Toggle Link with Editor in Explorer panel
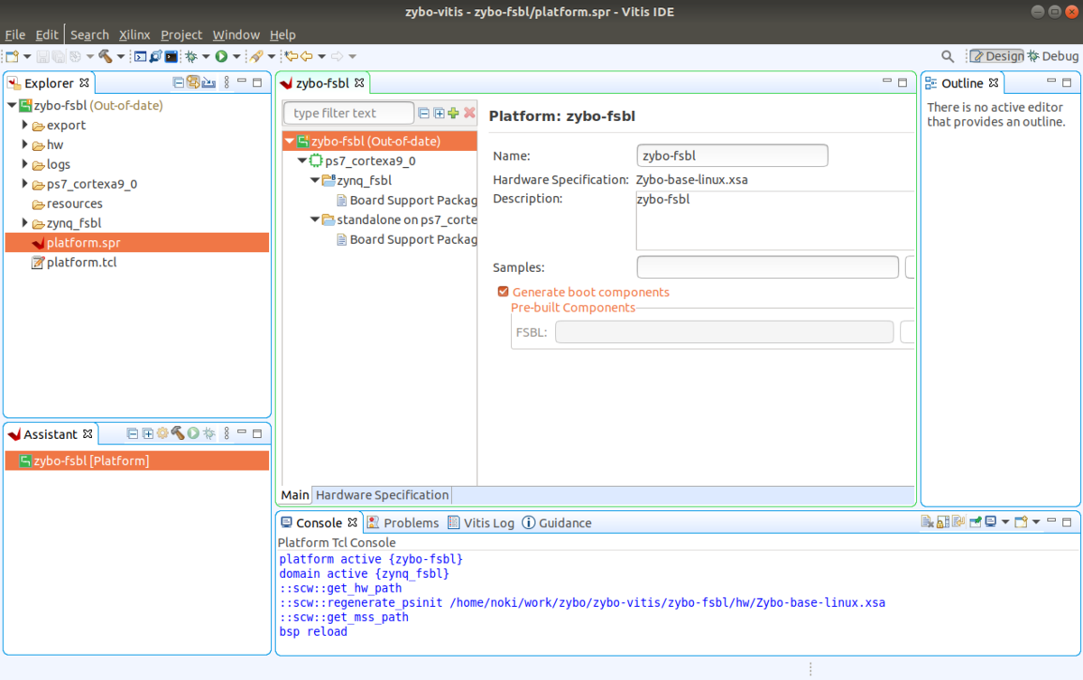The width and height of the screenshot is (1083, 680). point(192,82)
